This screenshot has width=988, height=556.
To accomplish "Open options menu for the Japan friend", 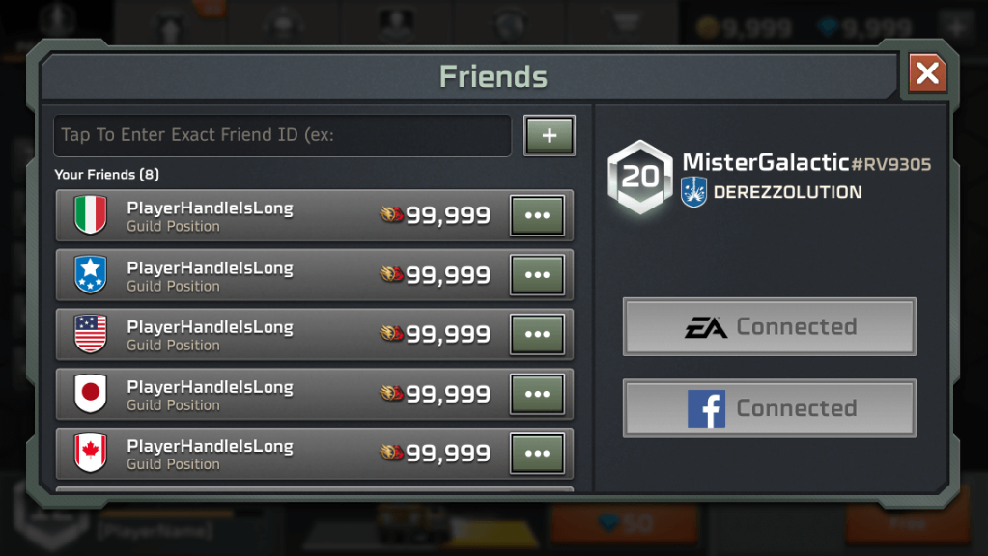I will [537, 394].
